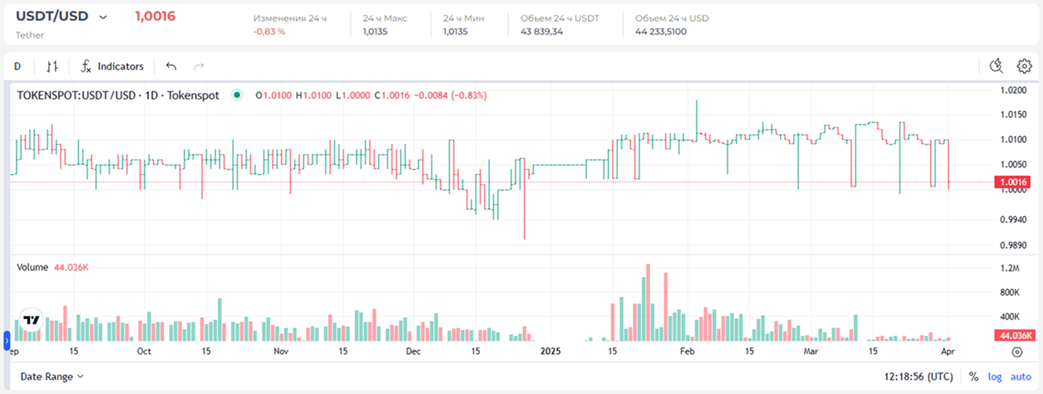Screen dimensions: 1043x394
Task: Toggle auto scale mode
Action: click(x=1020, y=376)
